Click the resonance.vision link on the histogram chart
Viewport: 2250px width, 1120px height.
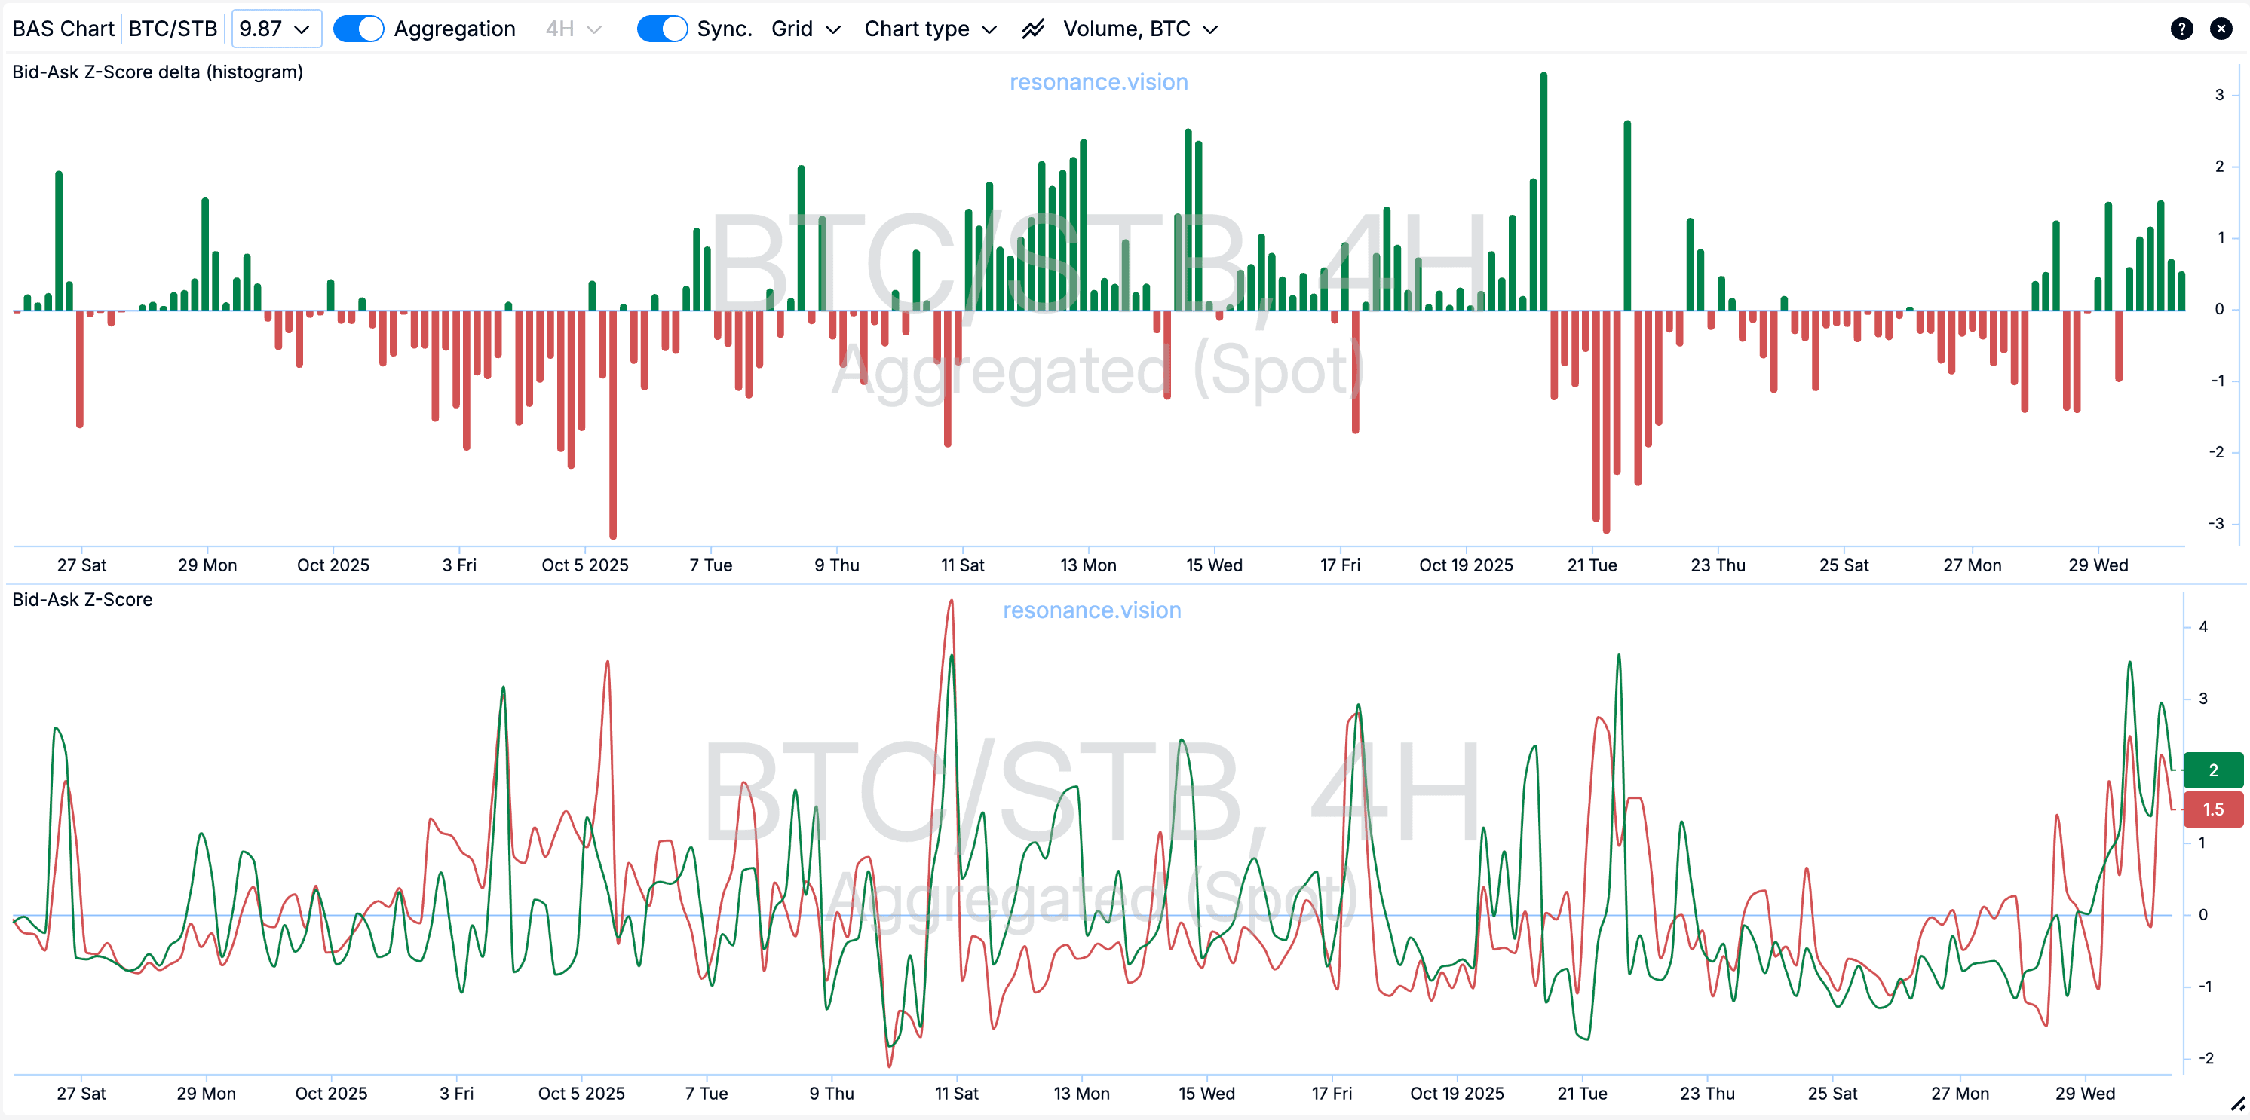[1098, 82]
